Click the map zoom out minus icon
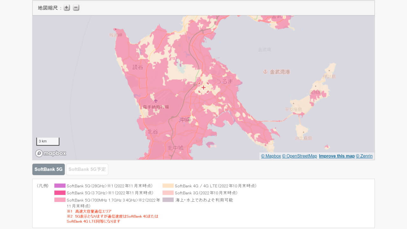 76,7
